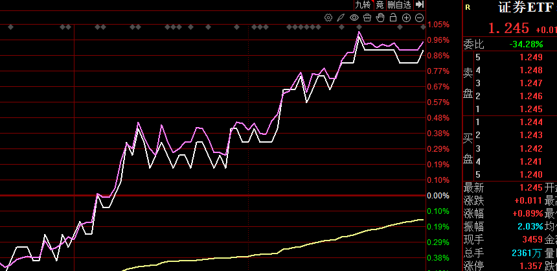This screenshot has width=557, height=271.
Task: Toggle the eye visibility icon
Action: click(x=354, y=18)
